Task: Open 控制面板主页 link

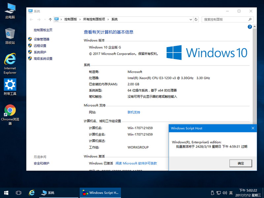Action: coord(43,30)
